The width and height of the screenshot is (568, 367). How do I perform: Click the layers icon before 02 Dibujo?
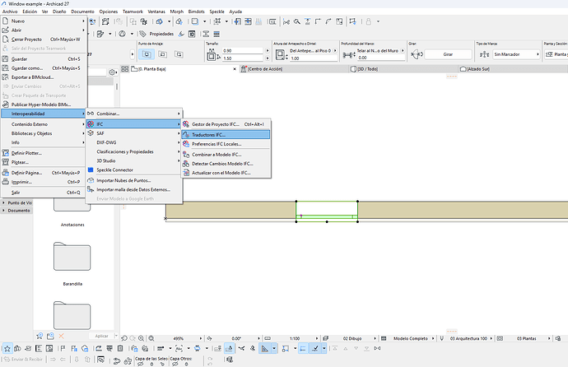pos(326,338)
